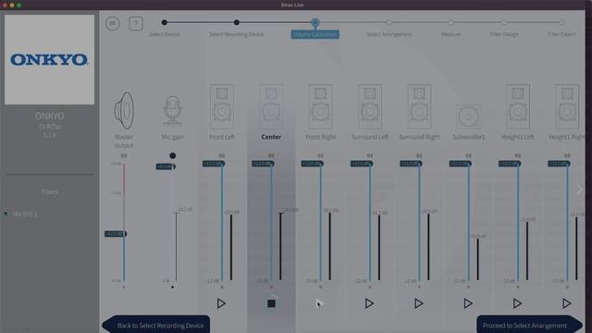Screen dimensions: 592x333
Task: Mute the Subwoofer1 channel
Action: tap(468, 155)
